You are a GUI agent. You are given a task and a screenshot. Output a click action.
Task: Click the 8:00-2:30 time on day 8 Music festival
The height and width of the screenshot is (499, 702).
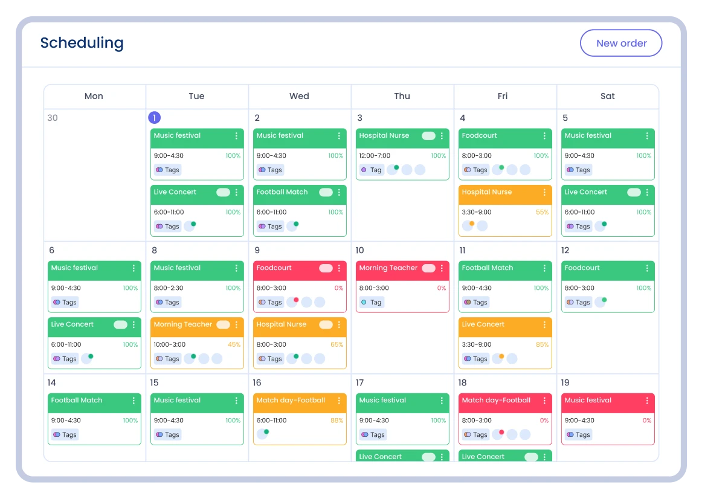[x=169, y=288]
